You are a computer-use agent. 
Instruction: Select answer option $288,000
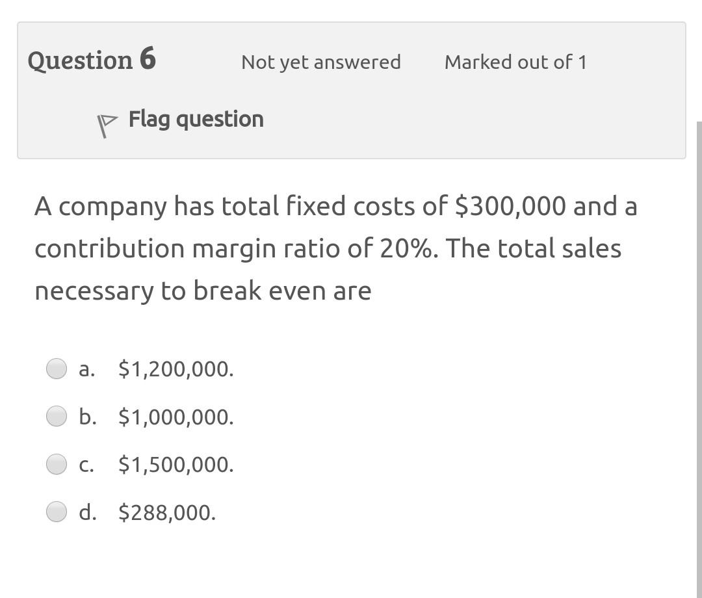coord(166,512)
